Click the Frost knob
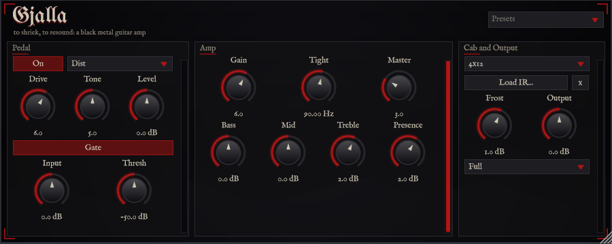 point(494,125)
